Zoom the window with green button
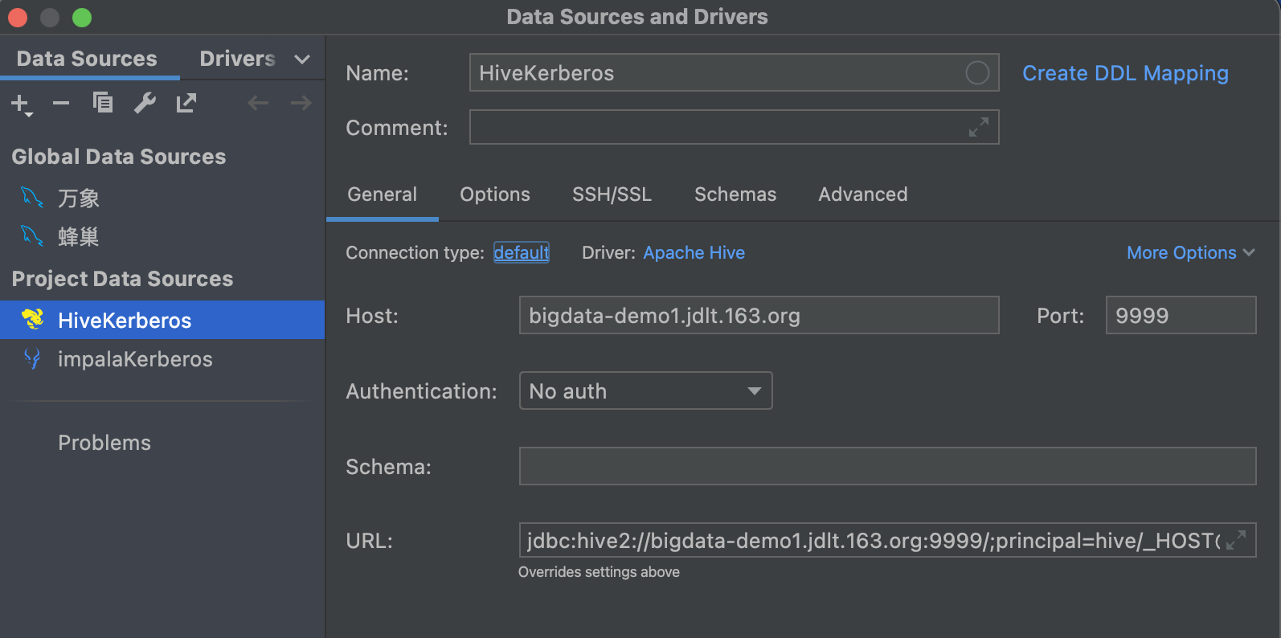The image size is (1281, 638). 82,17
